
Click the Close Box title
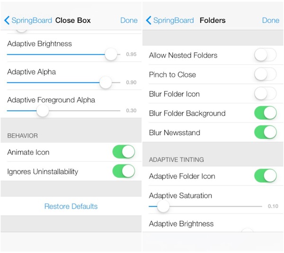click(x=73, y=20)
